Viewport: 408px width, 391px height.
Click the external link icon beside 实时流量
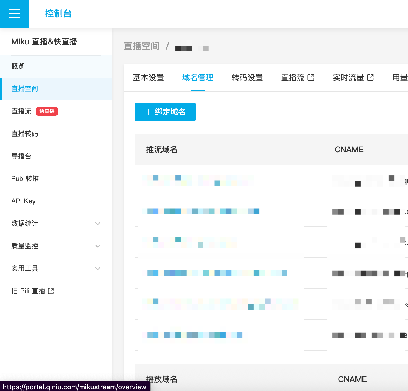click(371, 78)
